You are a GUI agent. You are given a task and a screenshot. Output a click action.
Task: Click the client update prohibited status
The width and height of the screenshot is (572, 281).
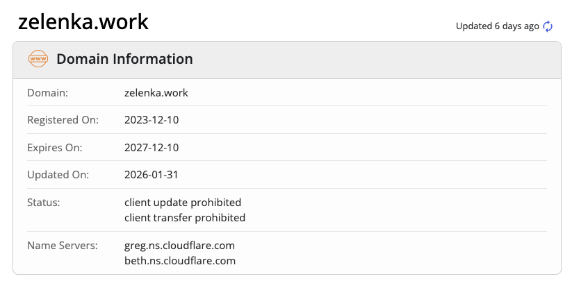(183, 203)
